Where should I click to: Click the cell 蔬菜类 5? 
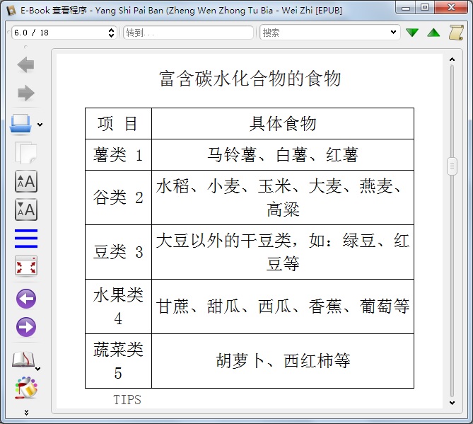coord(118,361)
